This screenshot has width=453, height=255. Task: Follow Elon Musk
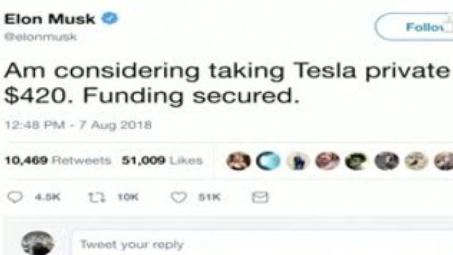[x=415, y=27]
